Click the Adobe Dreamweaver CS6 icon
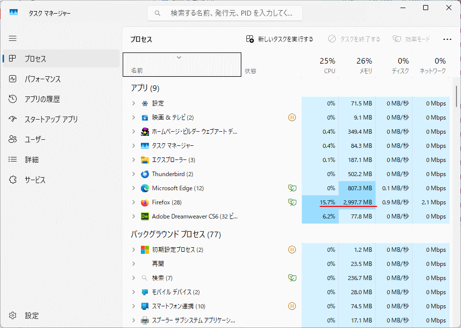This screenshot has width=461, height=328. [144, 216]
